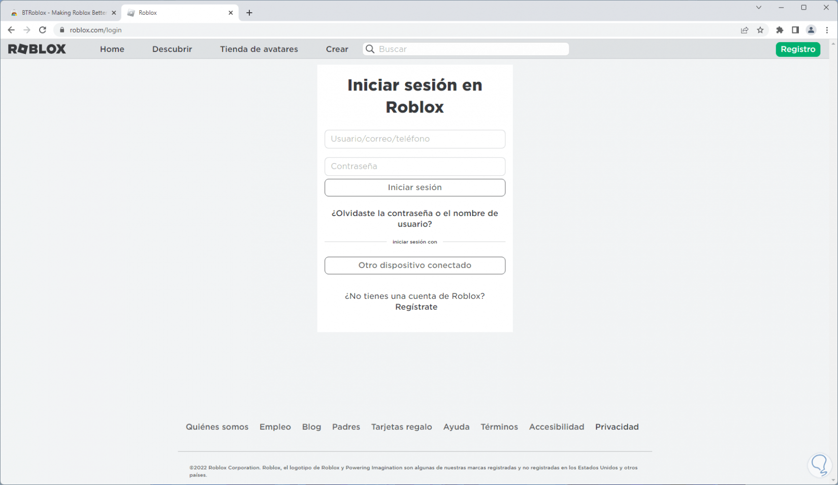
Task: Select the Roblox browser tab
Action: 180,13
